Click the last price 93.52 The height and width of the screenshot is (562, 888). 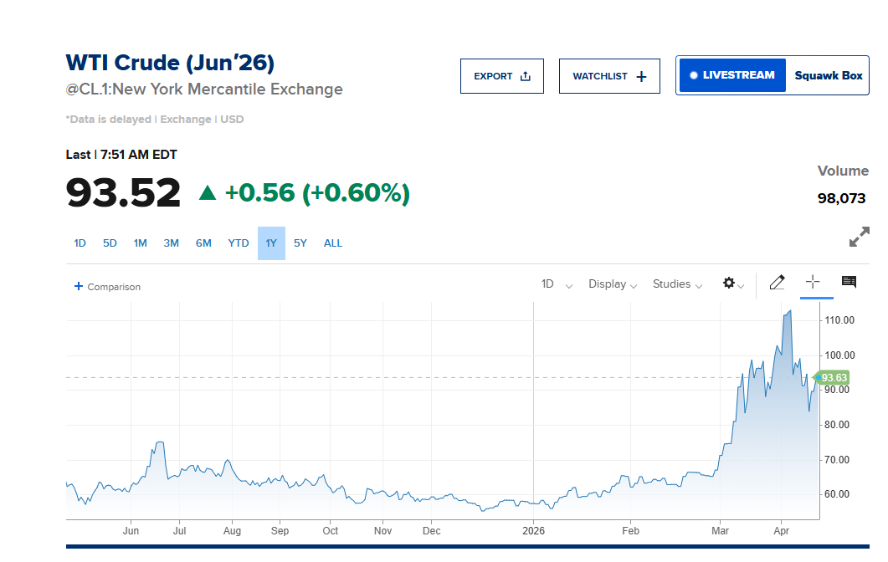click(123, 193)
